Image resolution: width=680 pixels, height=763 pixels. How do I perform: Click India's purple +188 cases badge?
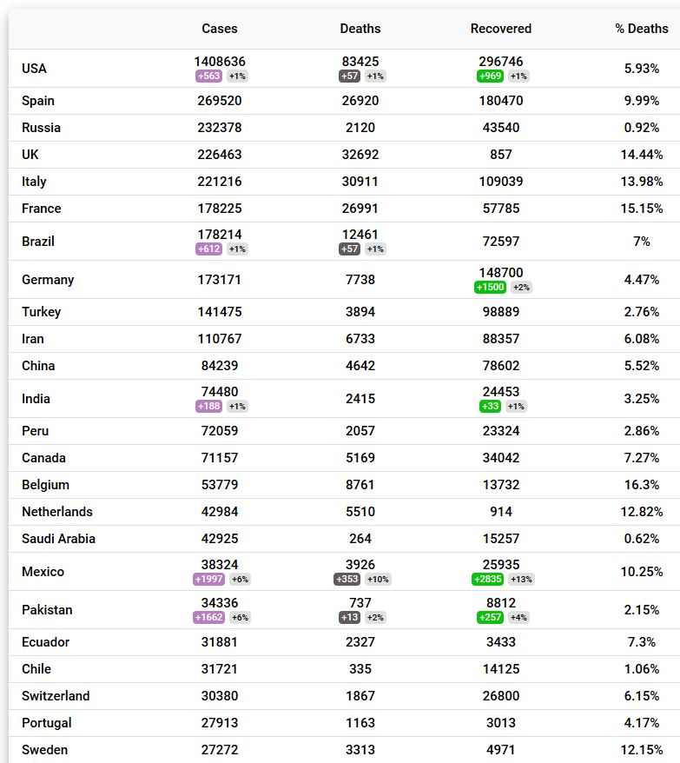208,406
